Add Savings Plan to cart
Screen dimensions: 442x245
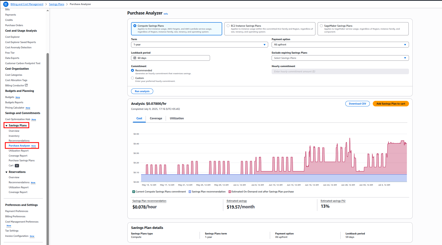pos(391,103)
